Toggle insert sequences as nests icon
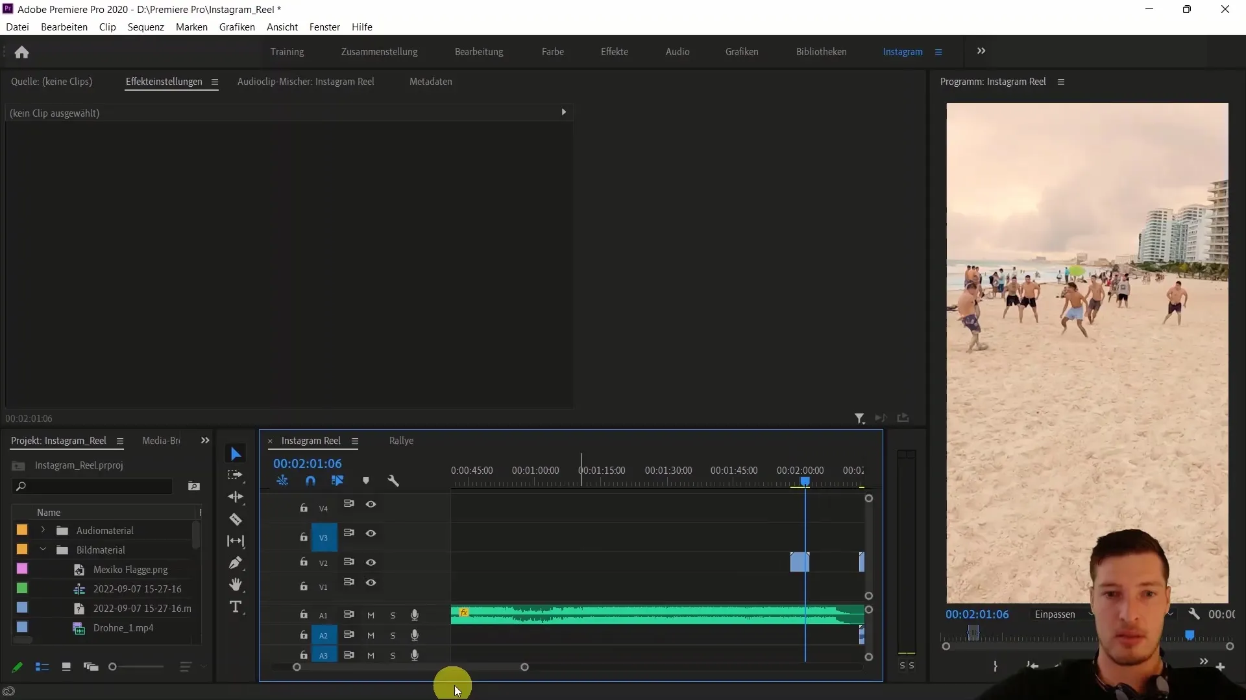 (x=282, y=481)
